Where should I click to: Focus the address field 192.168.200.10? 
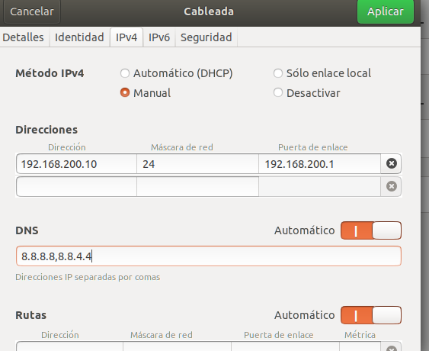pos(76,164)
